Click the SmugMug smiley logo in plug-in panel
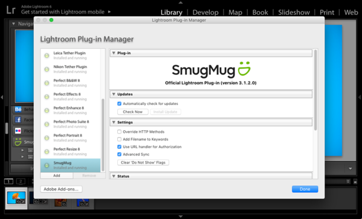Screen dimensions: 362x219 coord(244,69)
